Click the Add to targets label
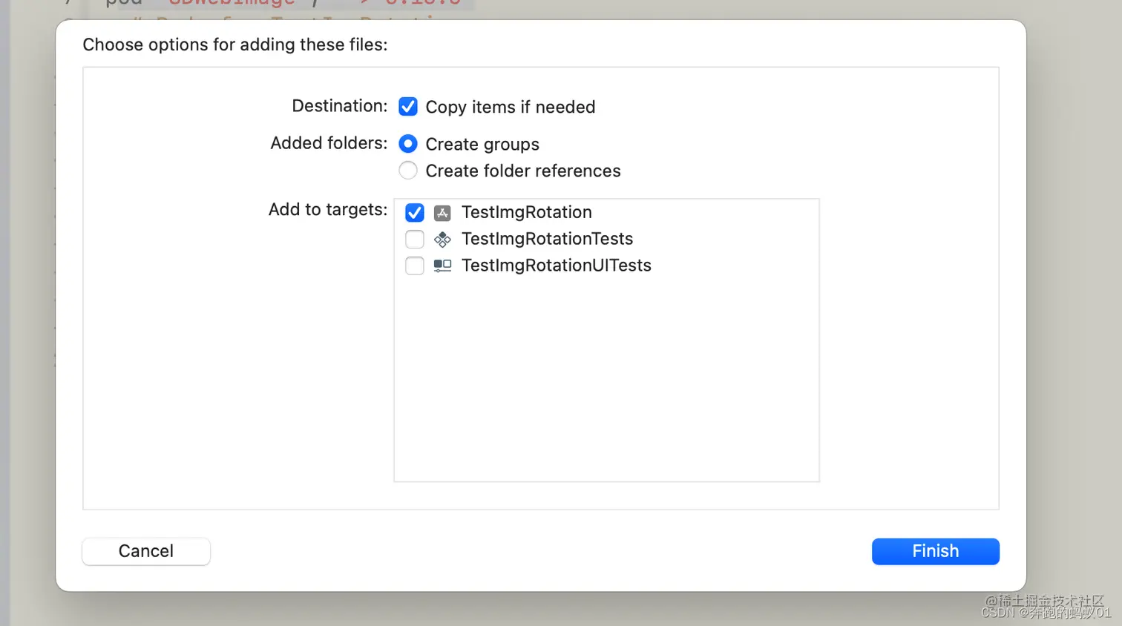Screen dimensions: 1122x626 point(327,210)
